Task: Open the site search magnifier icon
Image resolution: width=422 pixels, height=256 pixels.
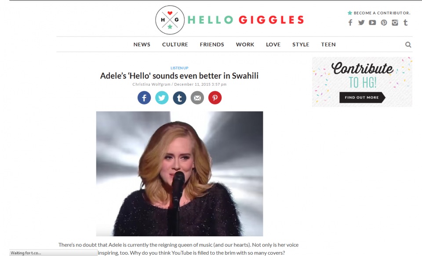Action: click(408, 45)
